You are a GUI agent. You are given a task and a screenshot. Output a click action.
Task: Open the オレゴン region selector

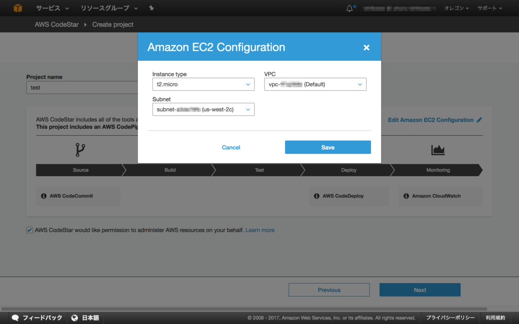(x=457, y=8)
